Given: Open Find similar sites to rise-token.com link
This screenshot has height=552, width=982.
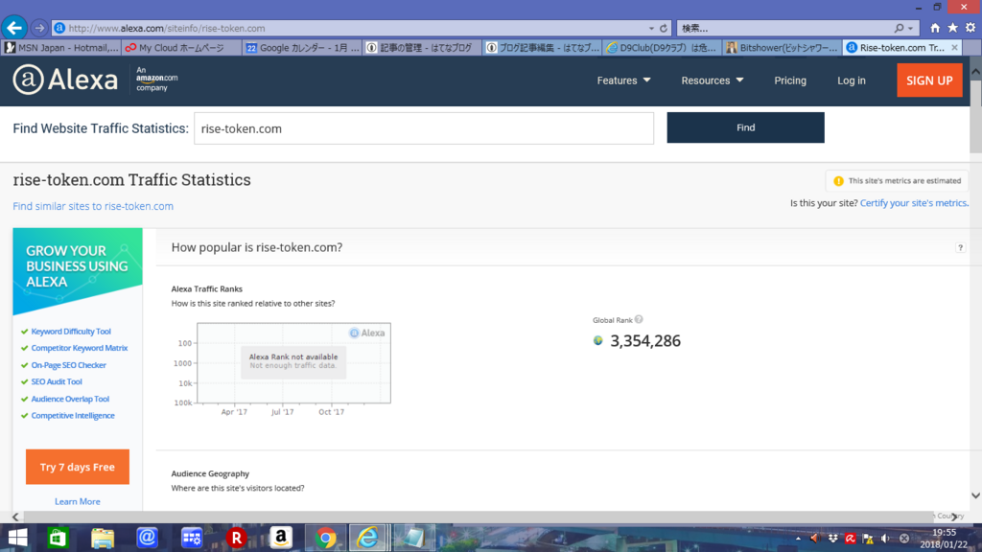Looking at the screenshot, I should (x=93, y=206).
